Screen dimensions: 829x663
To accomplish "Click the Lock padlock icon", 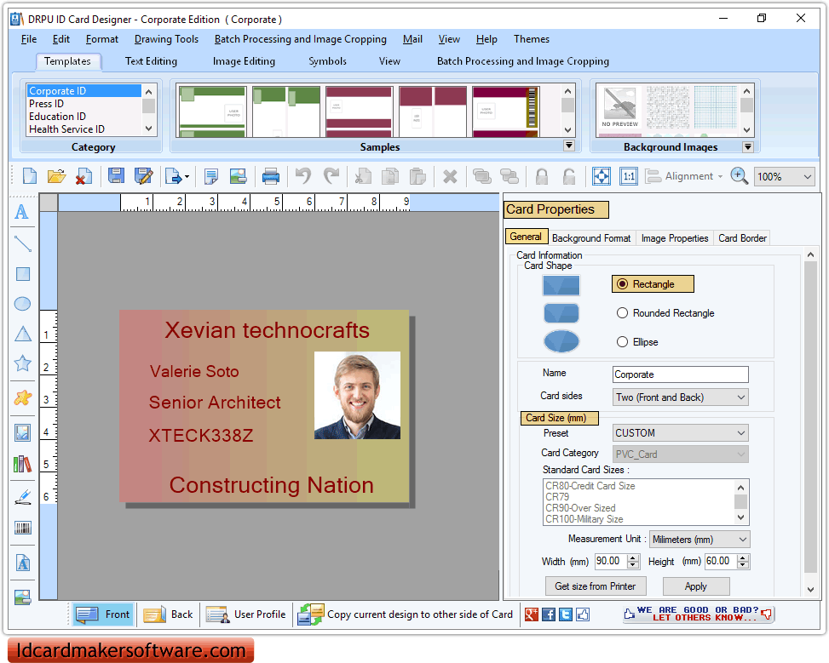I will pyautogui.click(x=541, y=176).
